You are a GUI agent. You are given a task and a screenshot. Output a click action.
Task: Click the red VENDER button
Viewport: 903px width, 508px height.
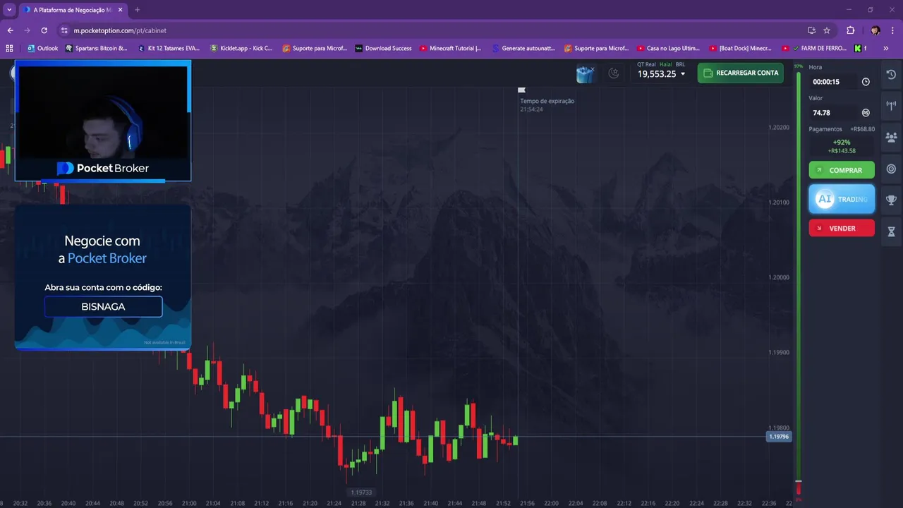click(x=842, y=228)
